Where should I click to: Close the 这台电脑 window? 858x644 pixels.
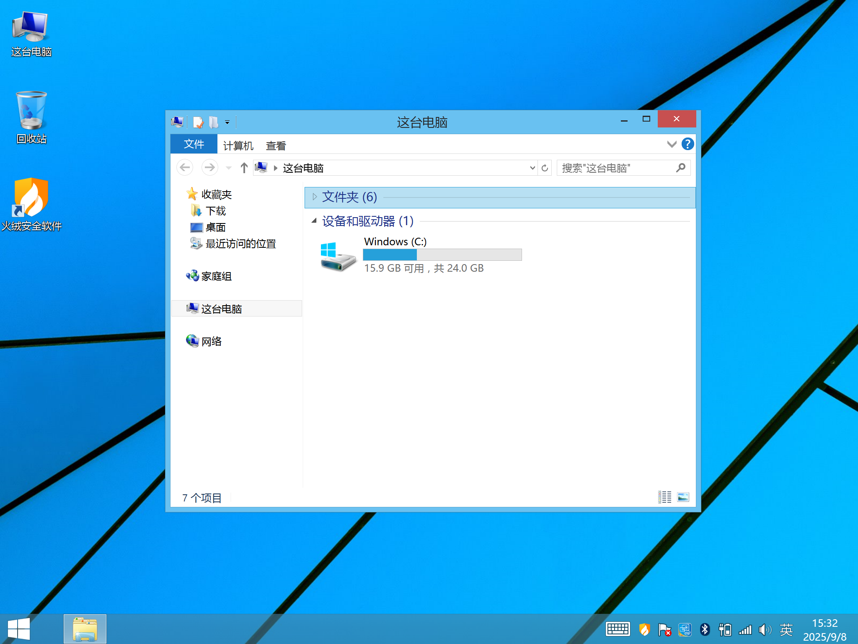click(x=677, y=119)
